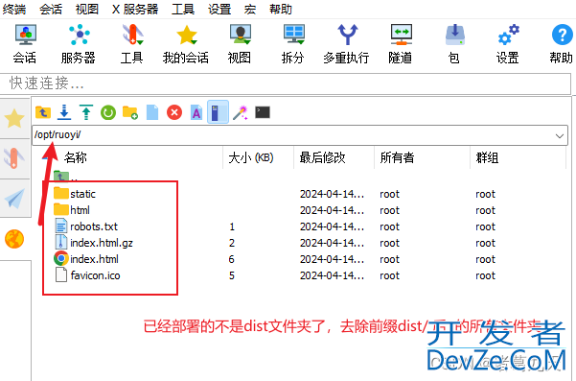Select the robots.txt file
The width and height of the screenshot is (576, 381).
click(94, 226)
